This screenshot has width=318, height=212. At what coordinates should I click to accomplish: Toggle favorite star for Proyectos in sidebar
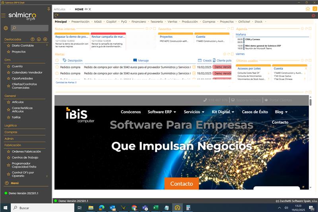click(8, 52)
